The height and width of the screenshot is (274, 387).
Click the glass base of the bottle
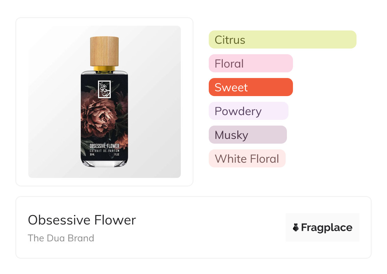[104, 163]
